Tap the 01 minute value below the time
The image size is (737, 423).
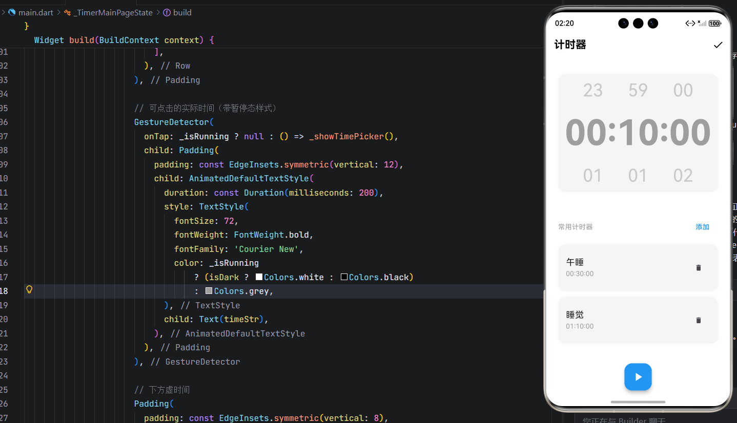pyautogui.click(x=638, y=176)
